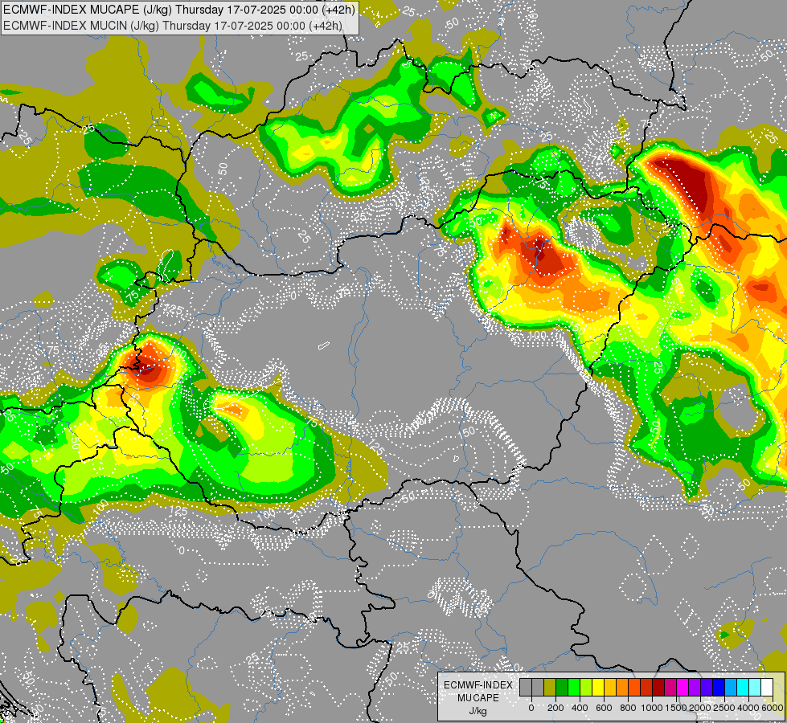
Task: Choose the orange legend swatch before 800
Action: [x=622, y=687]
